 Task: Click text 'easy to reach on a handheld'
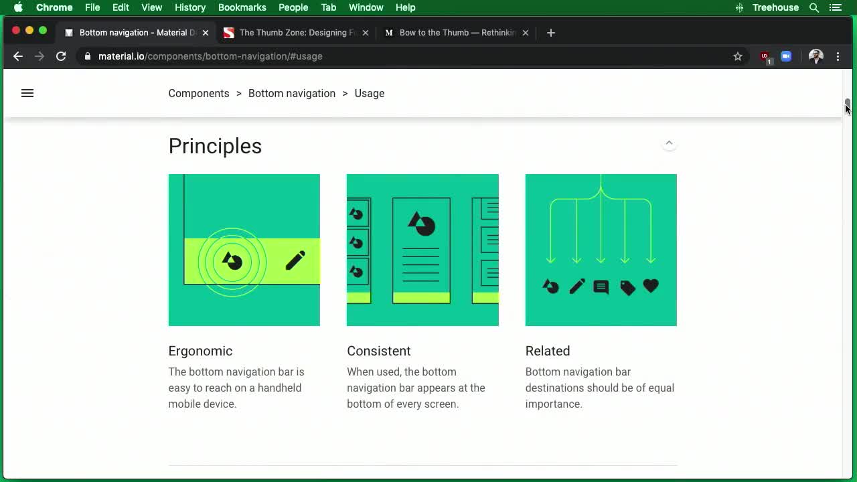click(235, 388)
